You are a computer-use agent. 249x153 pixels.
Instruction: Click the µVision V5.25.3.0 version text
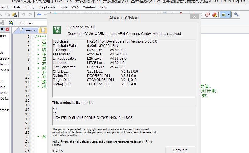(81, 27)
